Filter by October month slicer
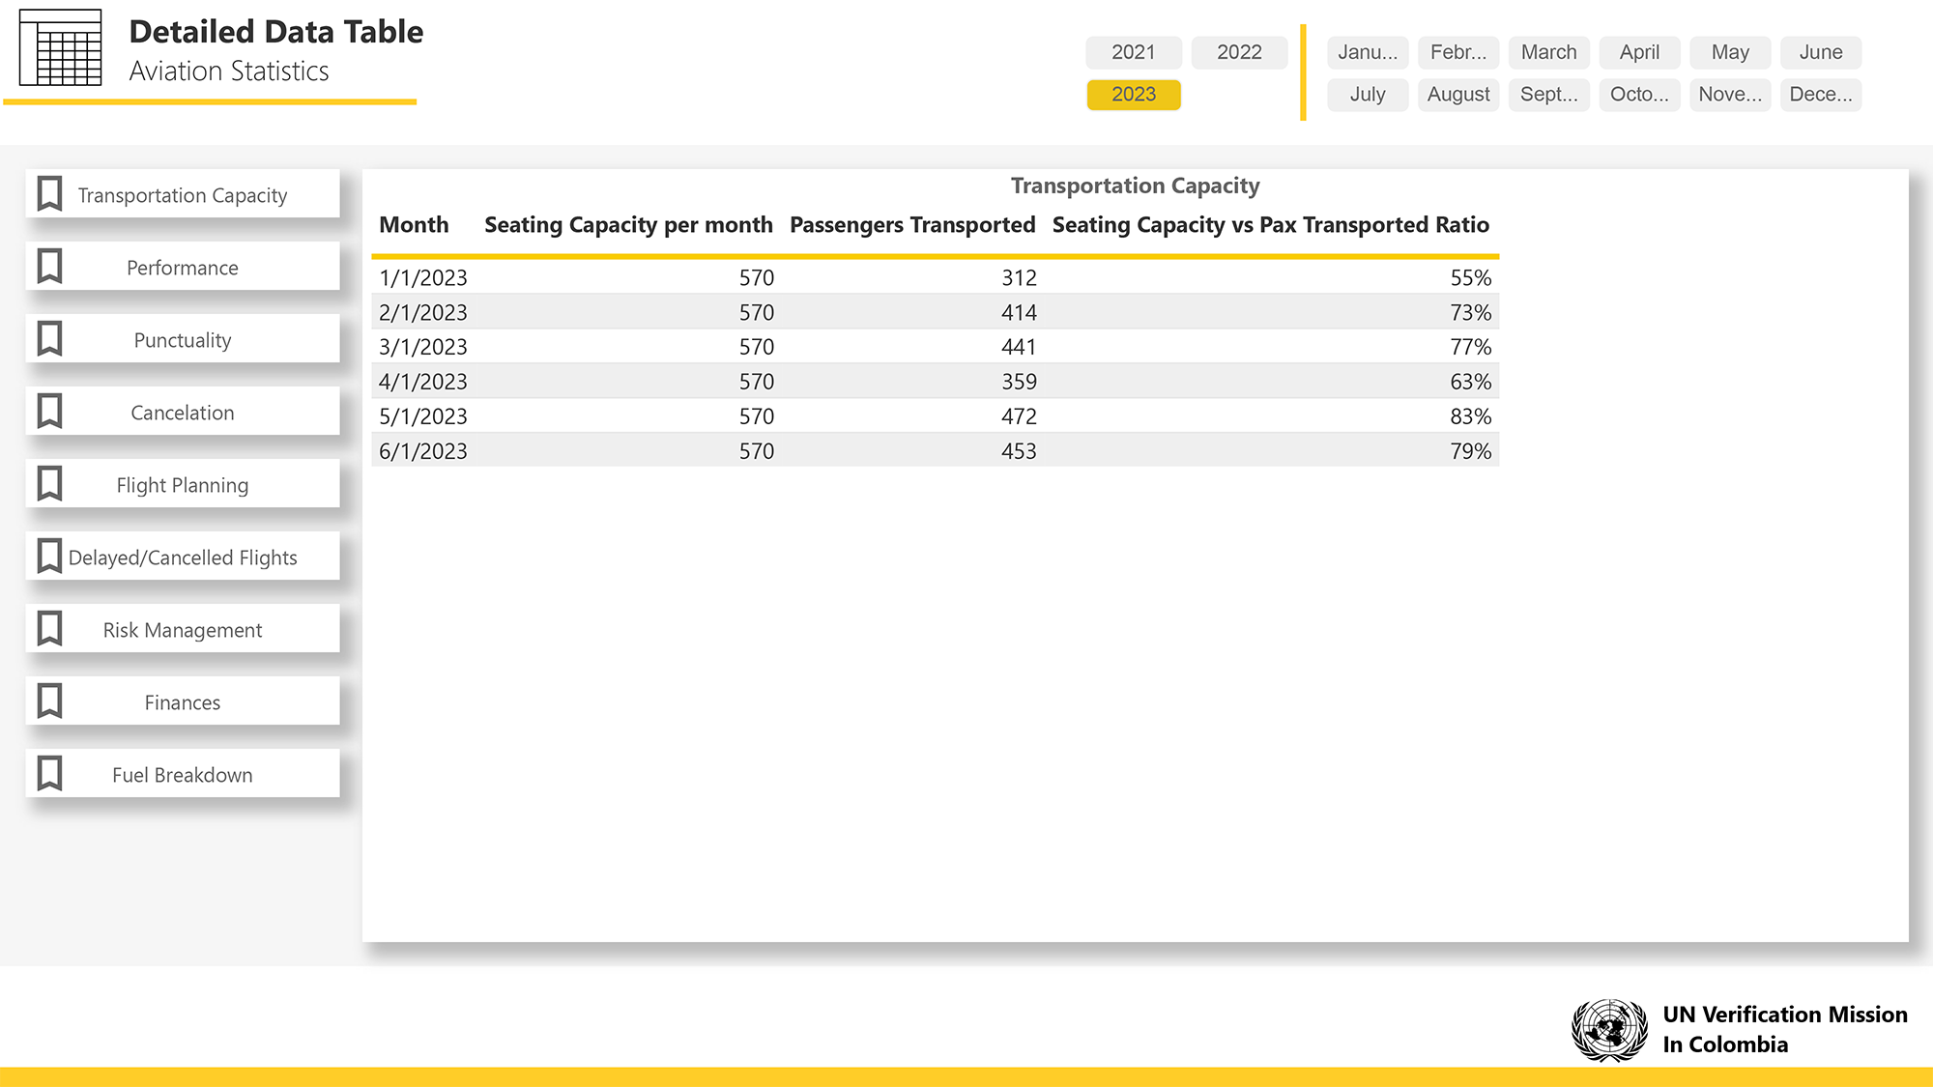The height and width of the screenshot is (1087, 1933). coord(1640,95)
